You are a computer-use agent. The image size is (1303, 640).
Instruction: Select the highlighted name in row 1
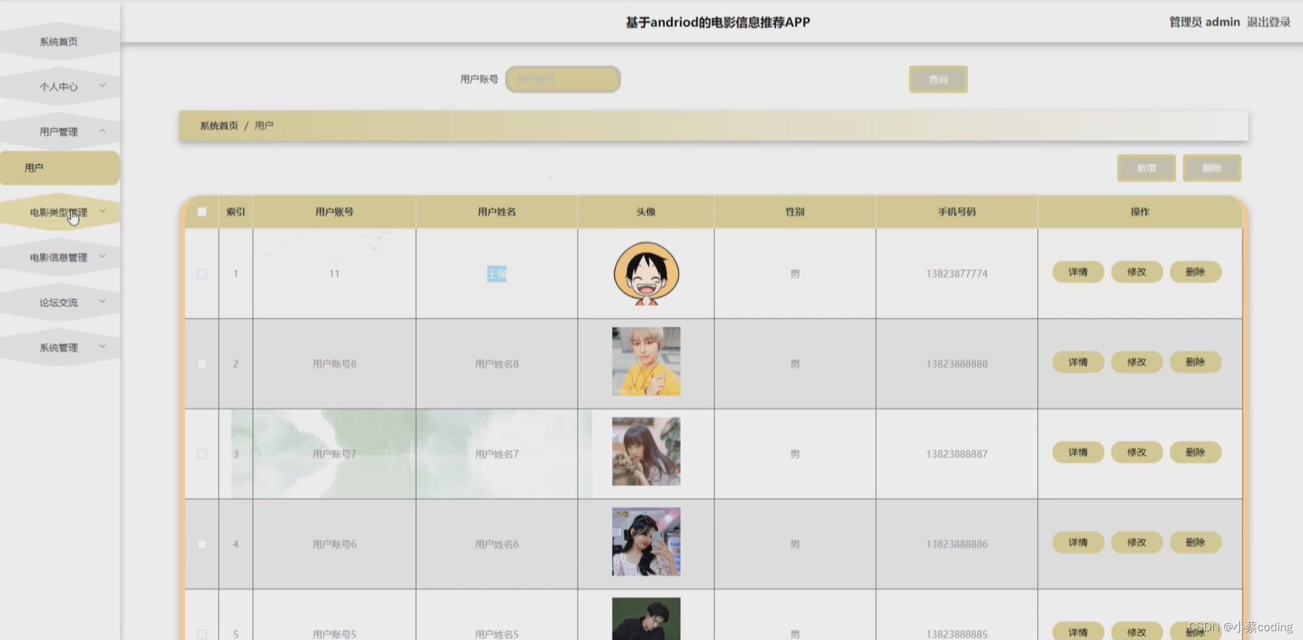click(497, 274)
